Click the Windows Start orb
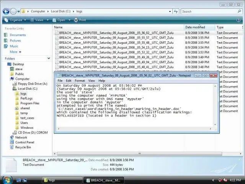This screenshot has width=245, height=184. point(7,180)
